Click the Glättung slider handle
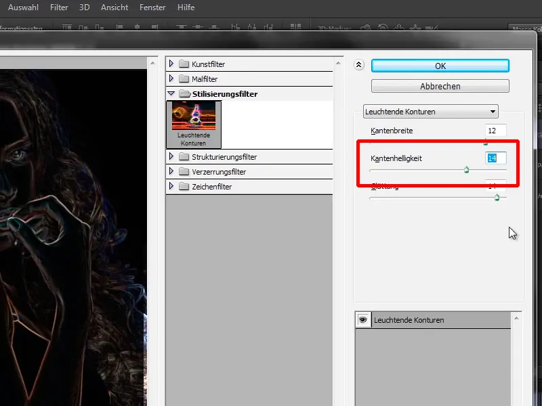Viewport: 542px width, 406px height. [497, 198]
